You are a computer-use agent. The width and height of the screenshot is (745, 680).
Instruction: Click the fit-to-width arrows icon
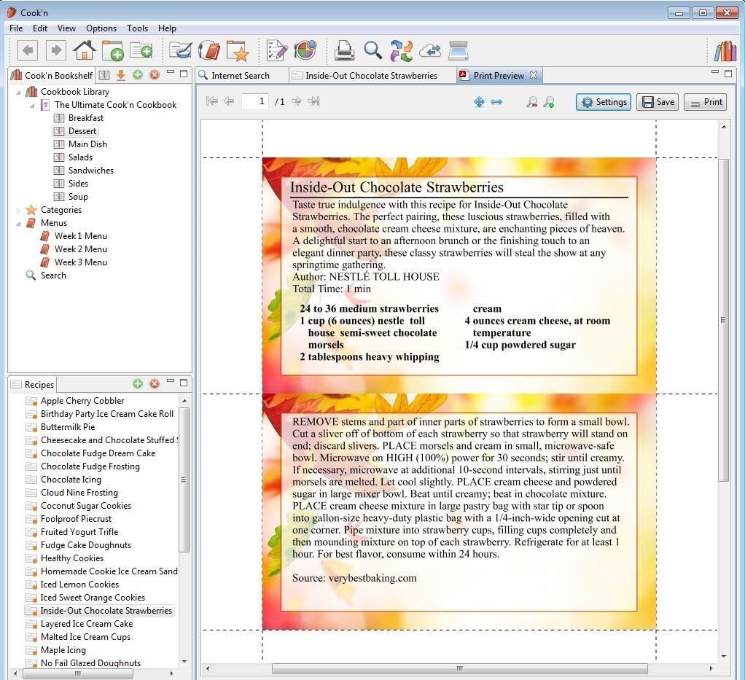click(496, 102)
